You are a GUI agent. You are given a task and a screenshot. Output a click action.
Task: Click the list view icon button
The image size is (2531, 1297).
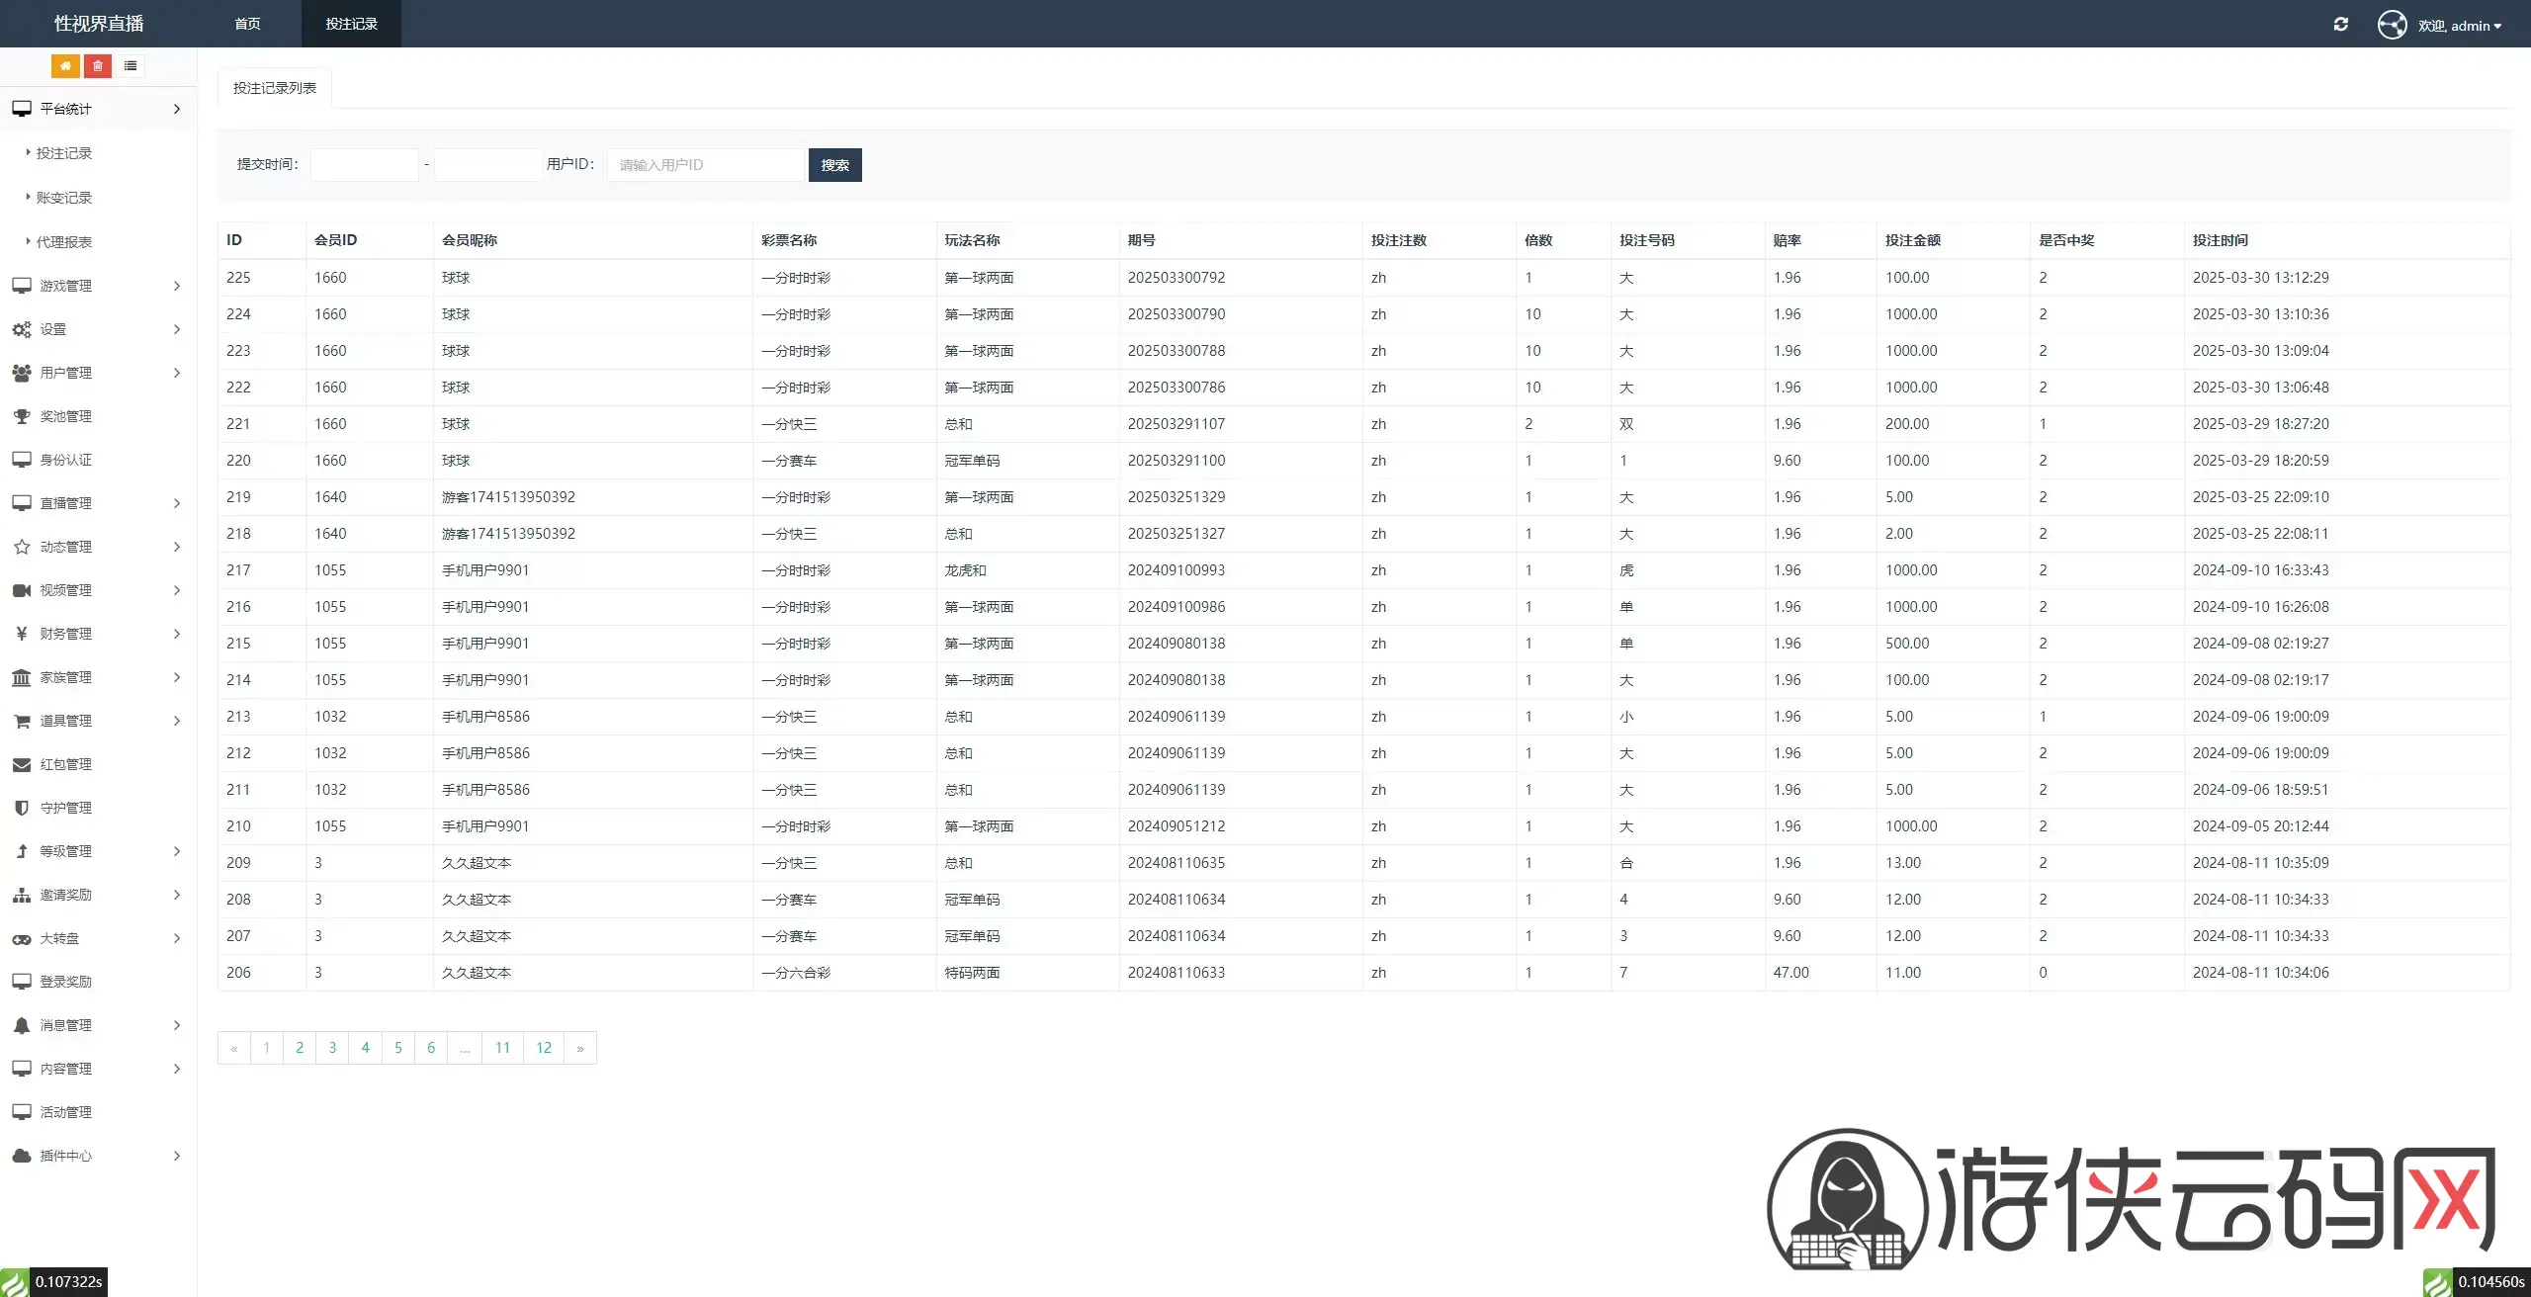131,66
